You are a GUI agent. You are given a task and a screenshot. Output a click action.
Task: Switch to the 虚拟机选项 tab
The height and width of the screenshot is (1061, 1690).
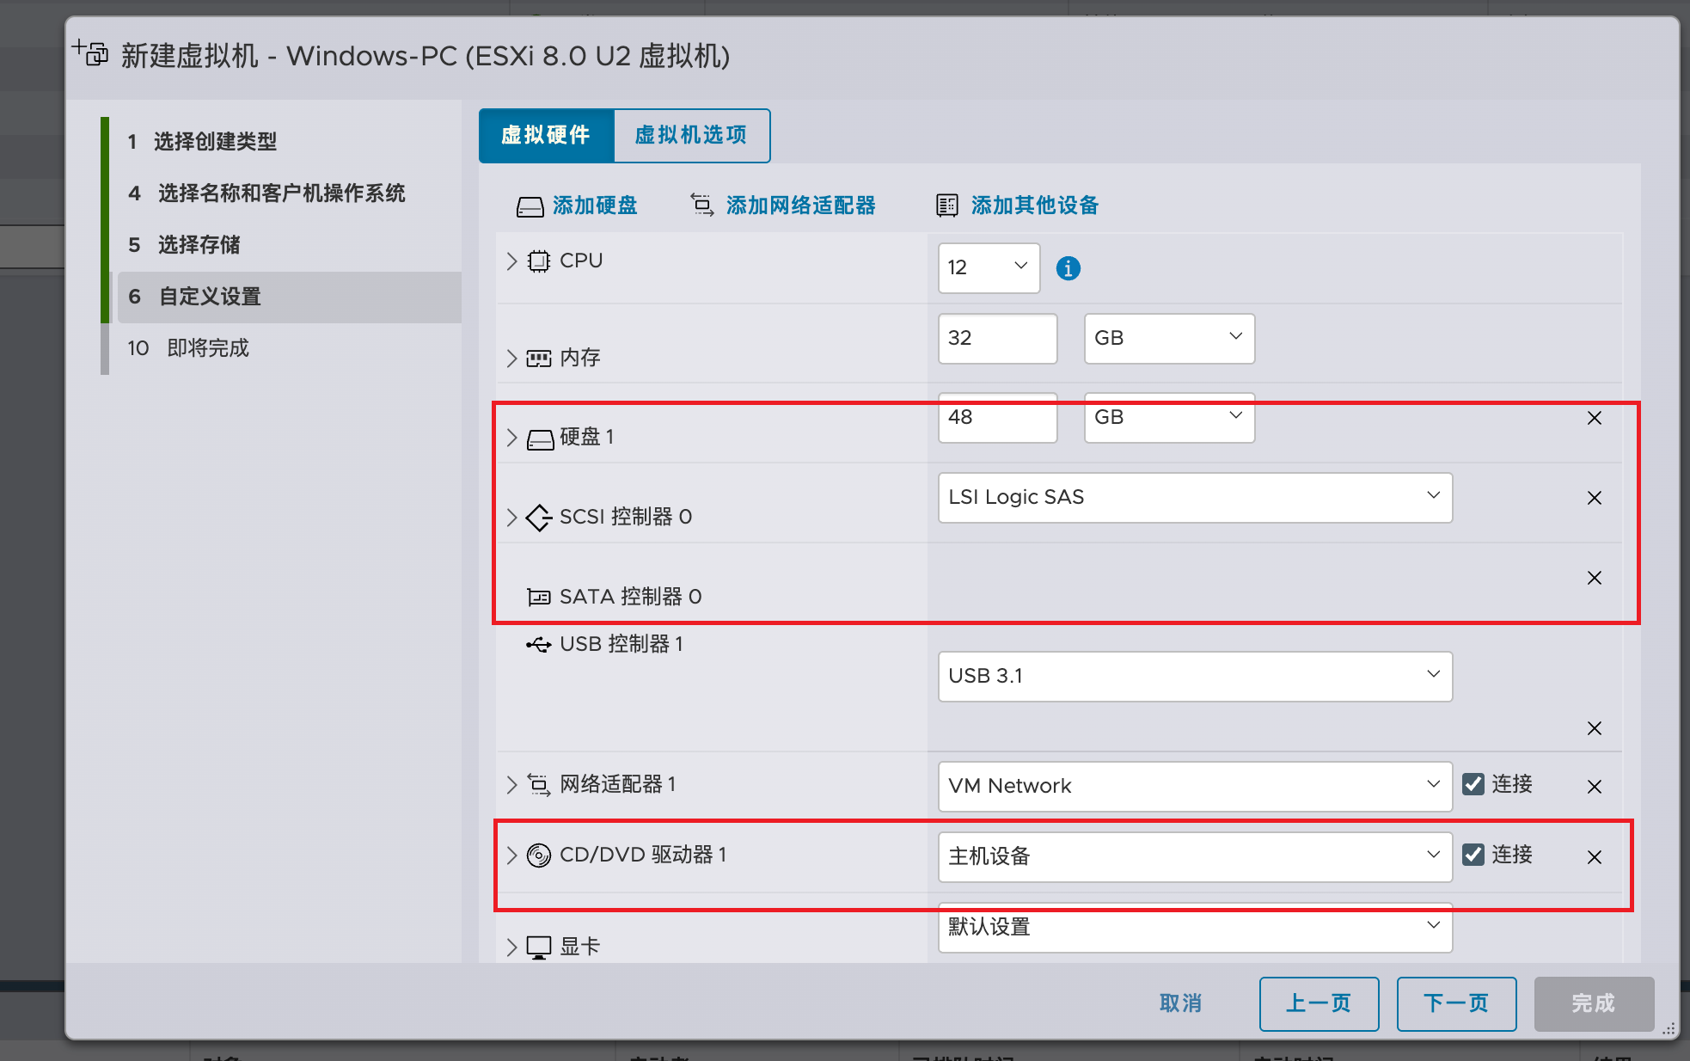point(691,135)
